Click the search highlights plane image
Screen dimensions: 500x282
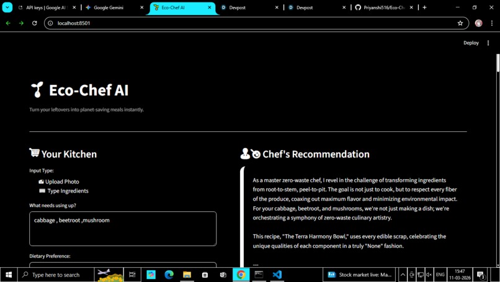tap(109, 275)
